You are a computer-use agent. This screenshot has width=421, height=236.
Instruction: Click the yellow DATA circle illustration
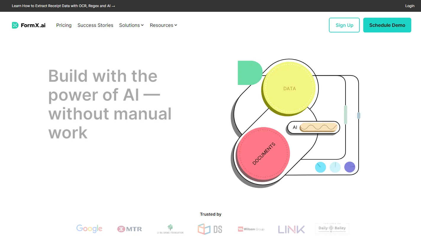[x=289, y=88]
